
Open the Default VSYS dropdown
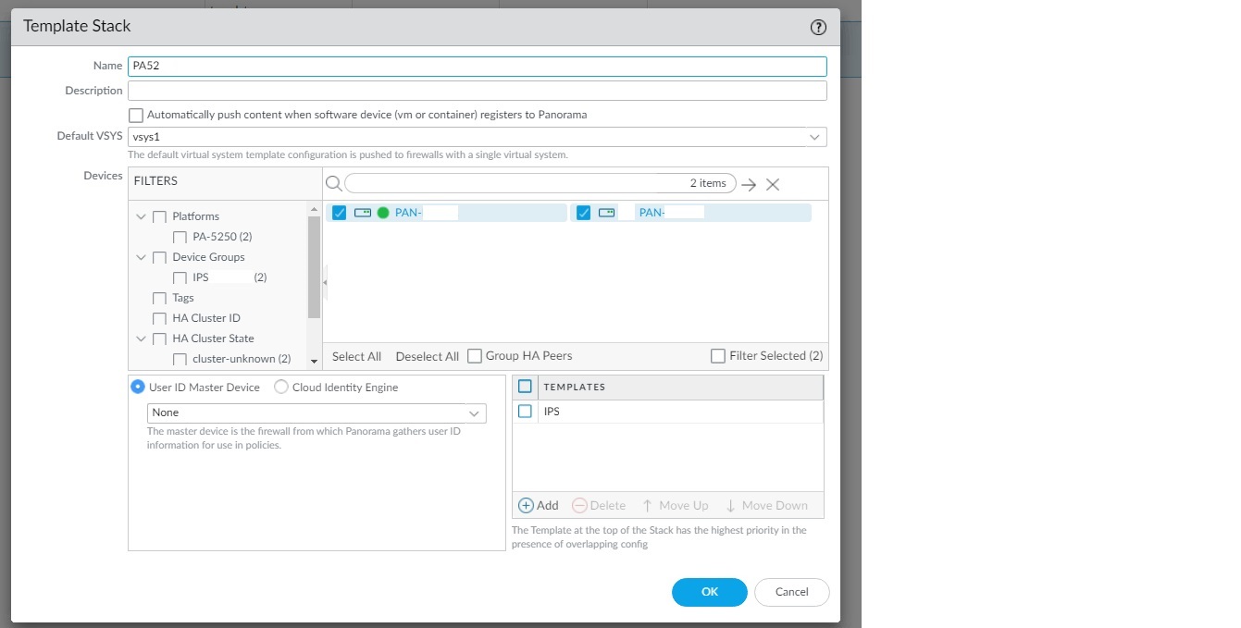pos(813,136)
